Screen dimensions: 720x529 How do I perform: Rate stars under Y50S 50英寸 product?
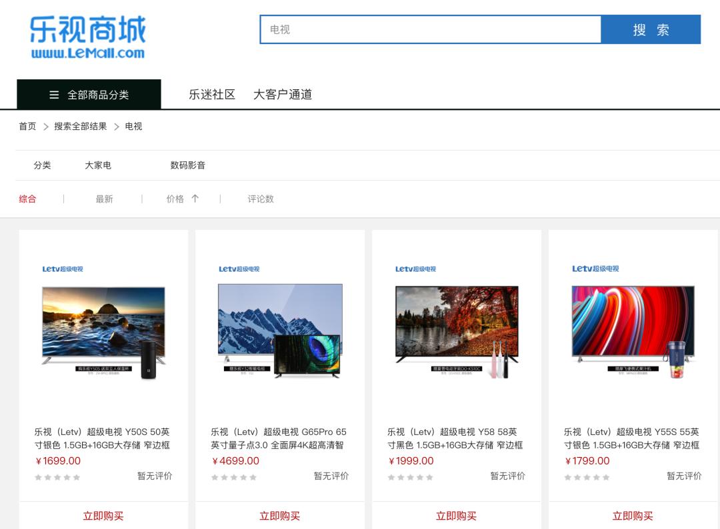pyautogui.click(x=57, y=477)
